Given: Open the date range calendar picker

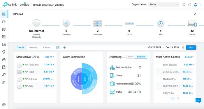Looking at the screenshot, I should [x=183, y=47].
